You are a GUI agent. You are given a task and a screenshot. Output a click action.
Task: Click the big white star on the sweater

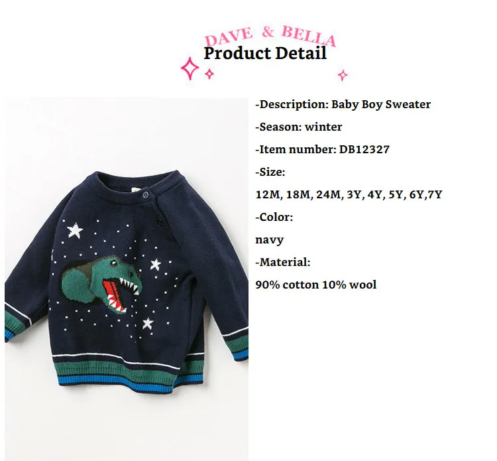[75, 230]
